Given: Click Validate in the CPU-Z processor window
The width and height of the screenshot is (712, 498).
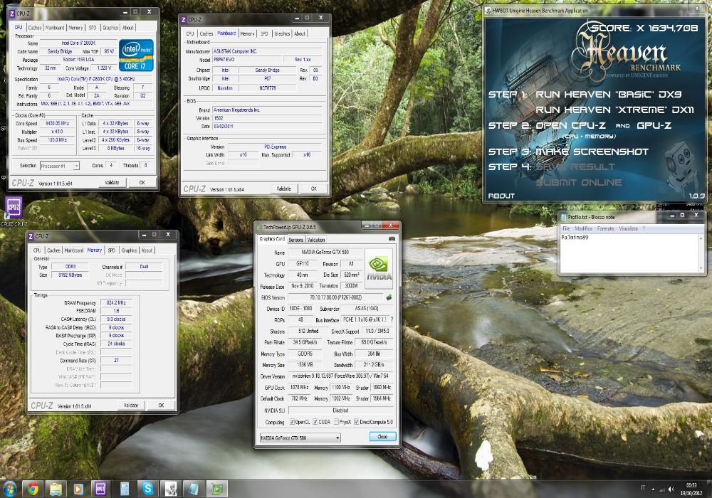Looking at the screenshot, I should pos(112,182).
